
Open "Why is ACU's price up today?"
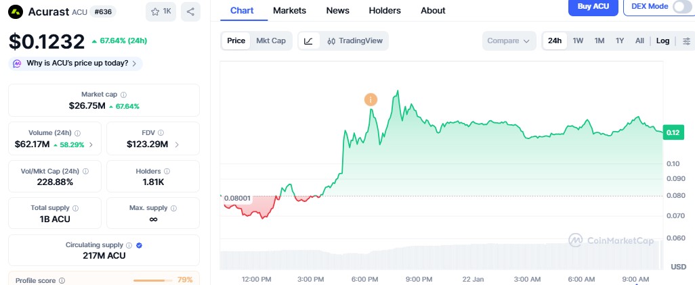[x=76, y=63]
